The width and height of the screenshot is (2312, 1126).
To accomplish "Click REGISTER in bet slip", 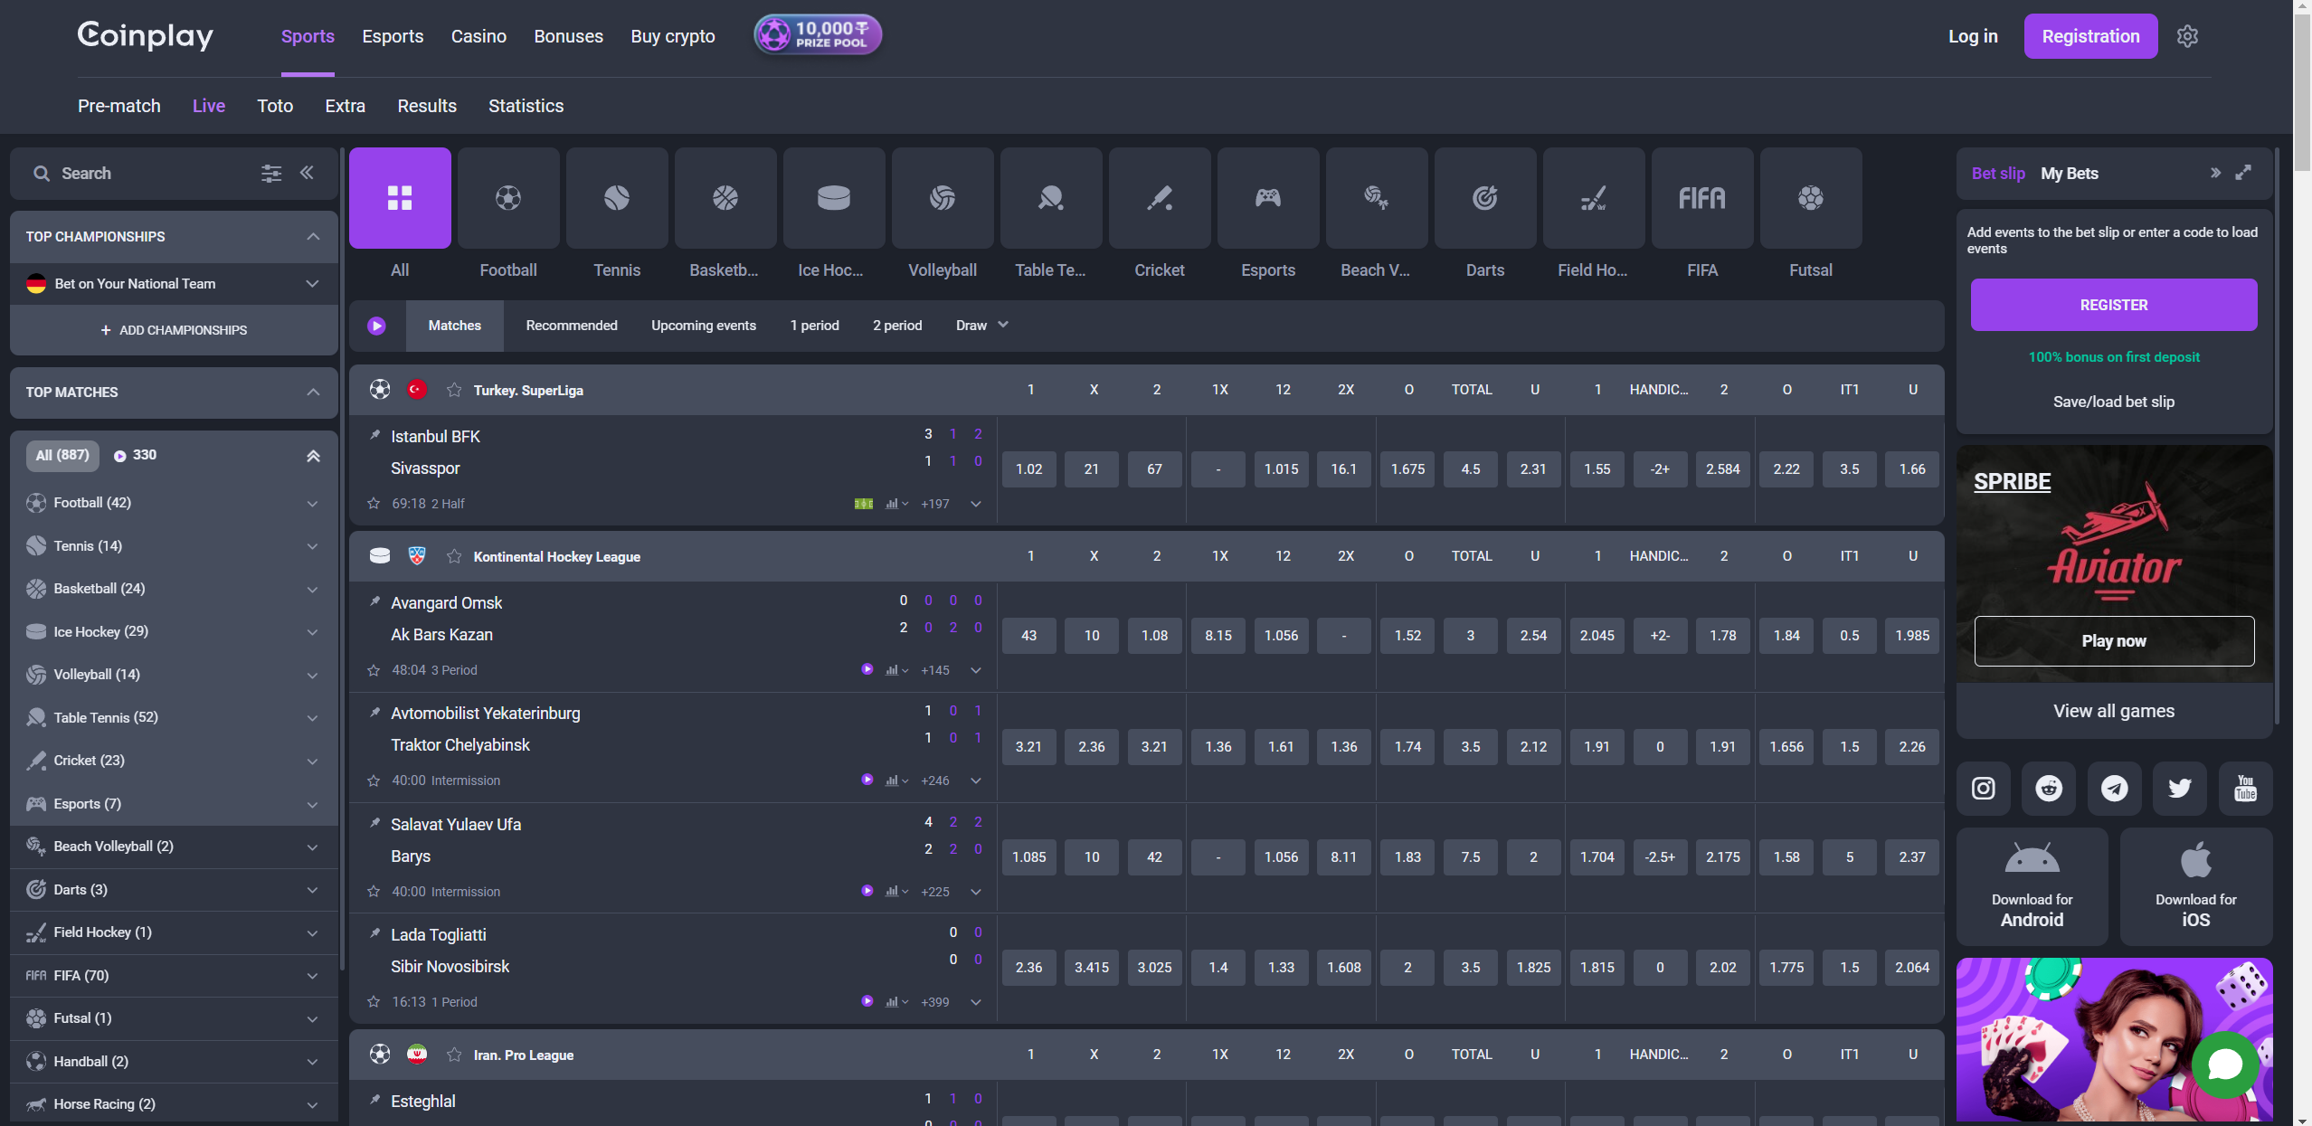I will point(2114,305).
